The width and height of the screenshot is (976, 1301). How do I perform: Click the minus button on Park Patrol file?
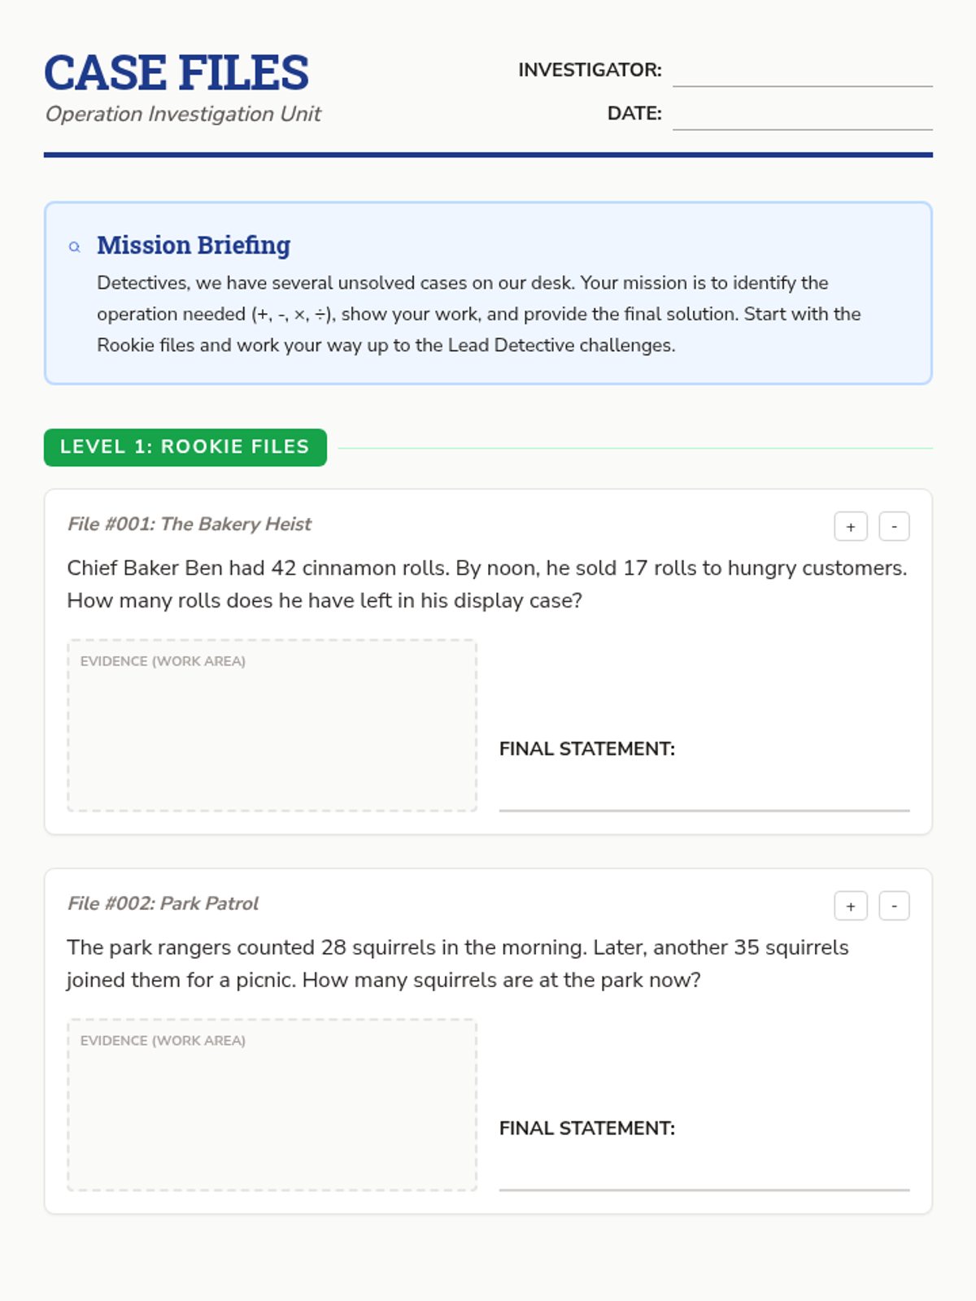(894, 906)
